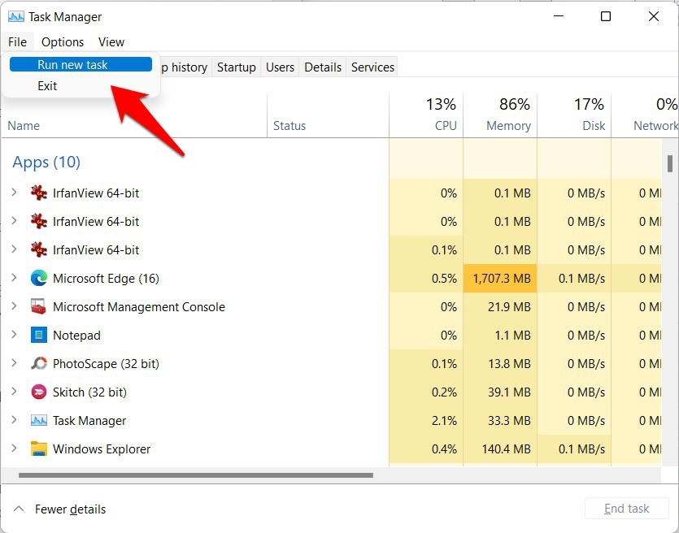679x533 pixels.
Task: Select the Skitch (32 bit) row name
Action: pyautogui.click(x=89, y=392)
